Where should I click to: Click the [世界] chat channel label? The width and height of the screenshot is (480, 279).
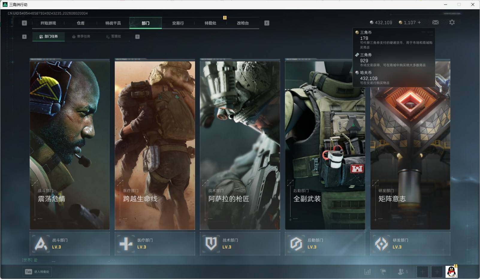[27, 260]
